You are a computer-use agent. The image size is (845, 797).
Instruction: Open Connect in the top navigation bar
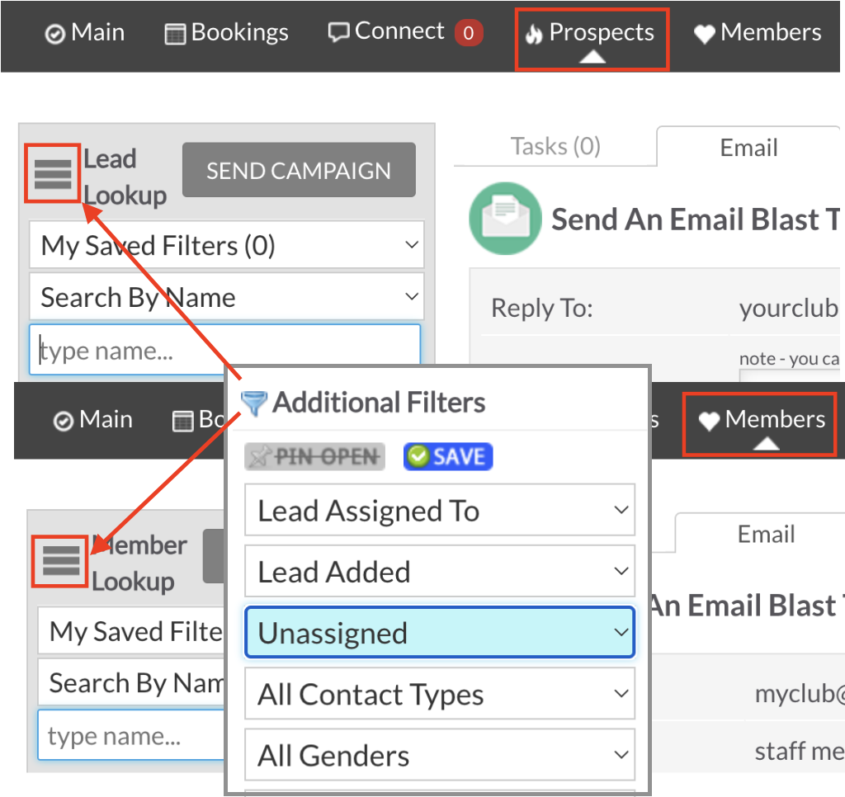[386, 31]
